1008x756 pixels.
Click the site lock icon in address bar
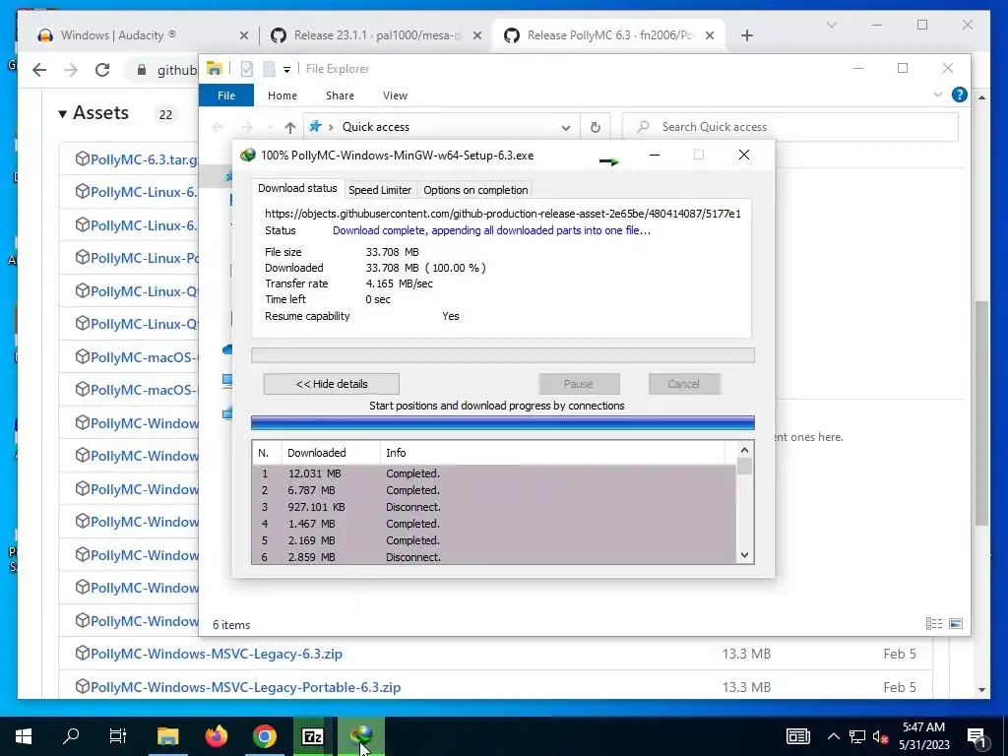click(x=142, y=70)
